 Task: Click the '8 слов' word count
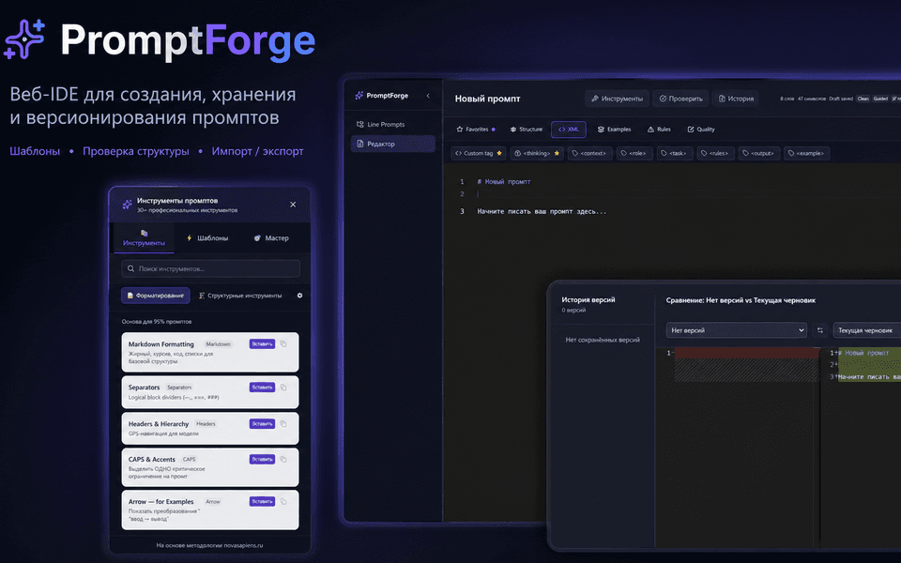tap(786, 99)
